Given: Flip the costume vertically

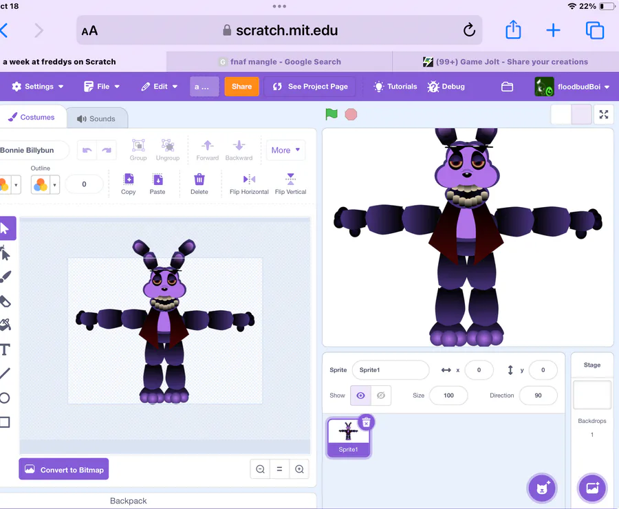Looking at the screenshot, I should coord(290,184).
